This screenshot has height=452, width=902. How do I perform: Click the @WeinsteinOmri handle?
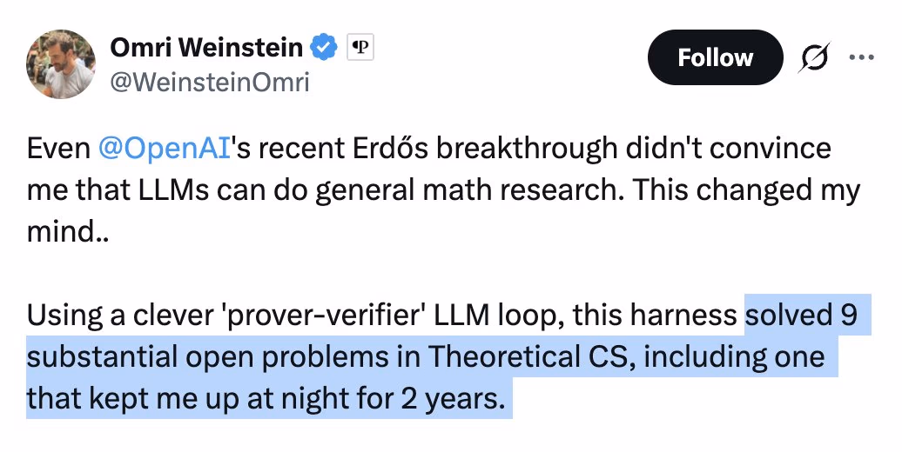(209, 82)
